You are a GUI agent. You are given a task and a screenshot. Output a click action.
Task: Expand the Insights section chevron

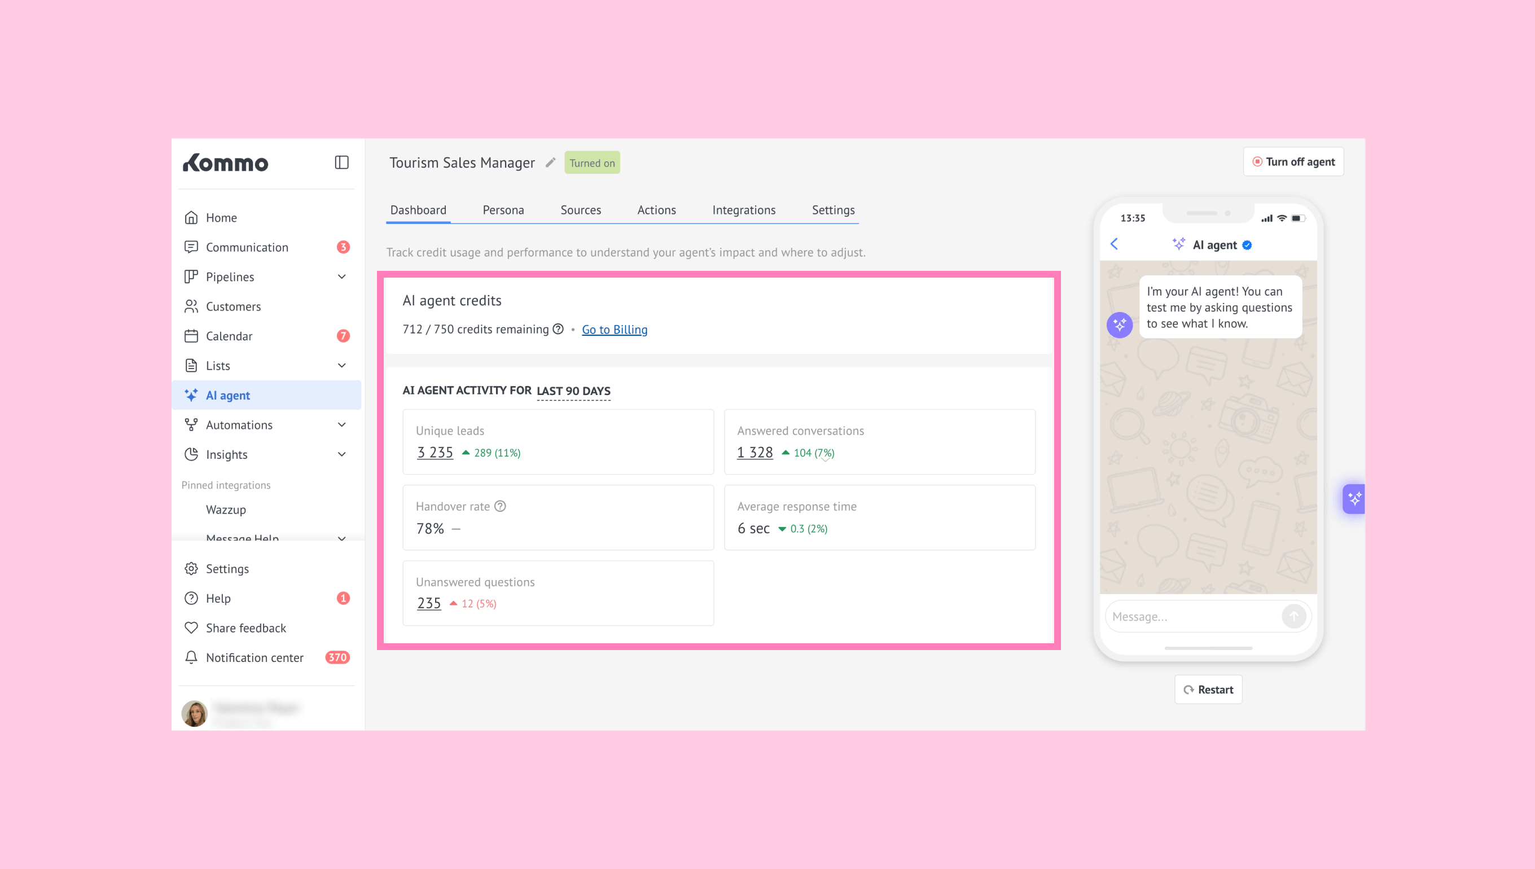point(341,454)
